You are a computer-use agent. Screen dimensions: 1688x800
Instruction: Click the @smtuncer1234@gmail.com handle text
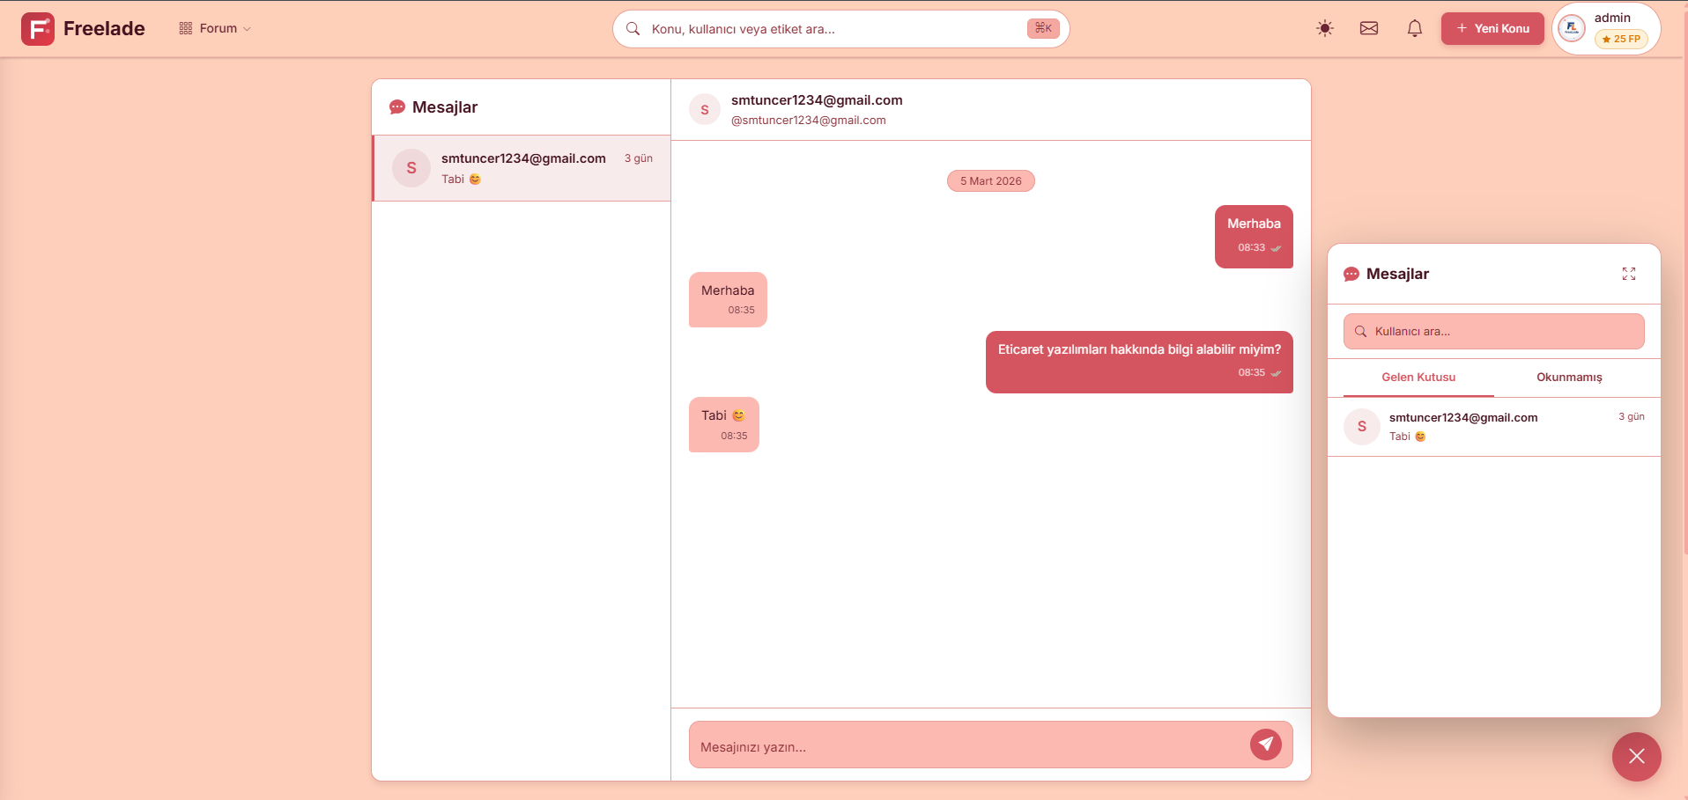point(809,121)
